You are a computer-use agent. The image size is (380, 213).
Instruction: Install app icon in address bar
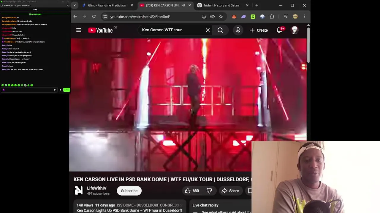[x=204, y=17]
